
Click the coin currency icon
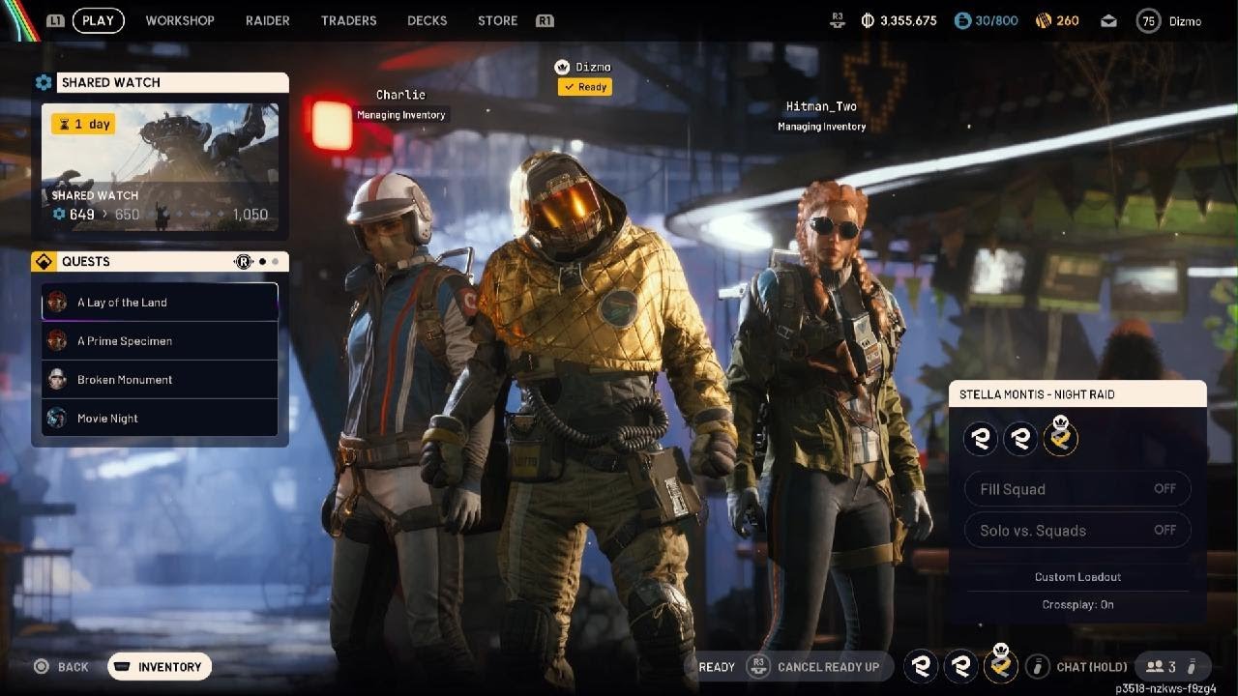(868, 20)
